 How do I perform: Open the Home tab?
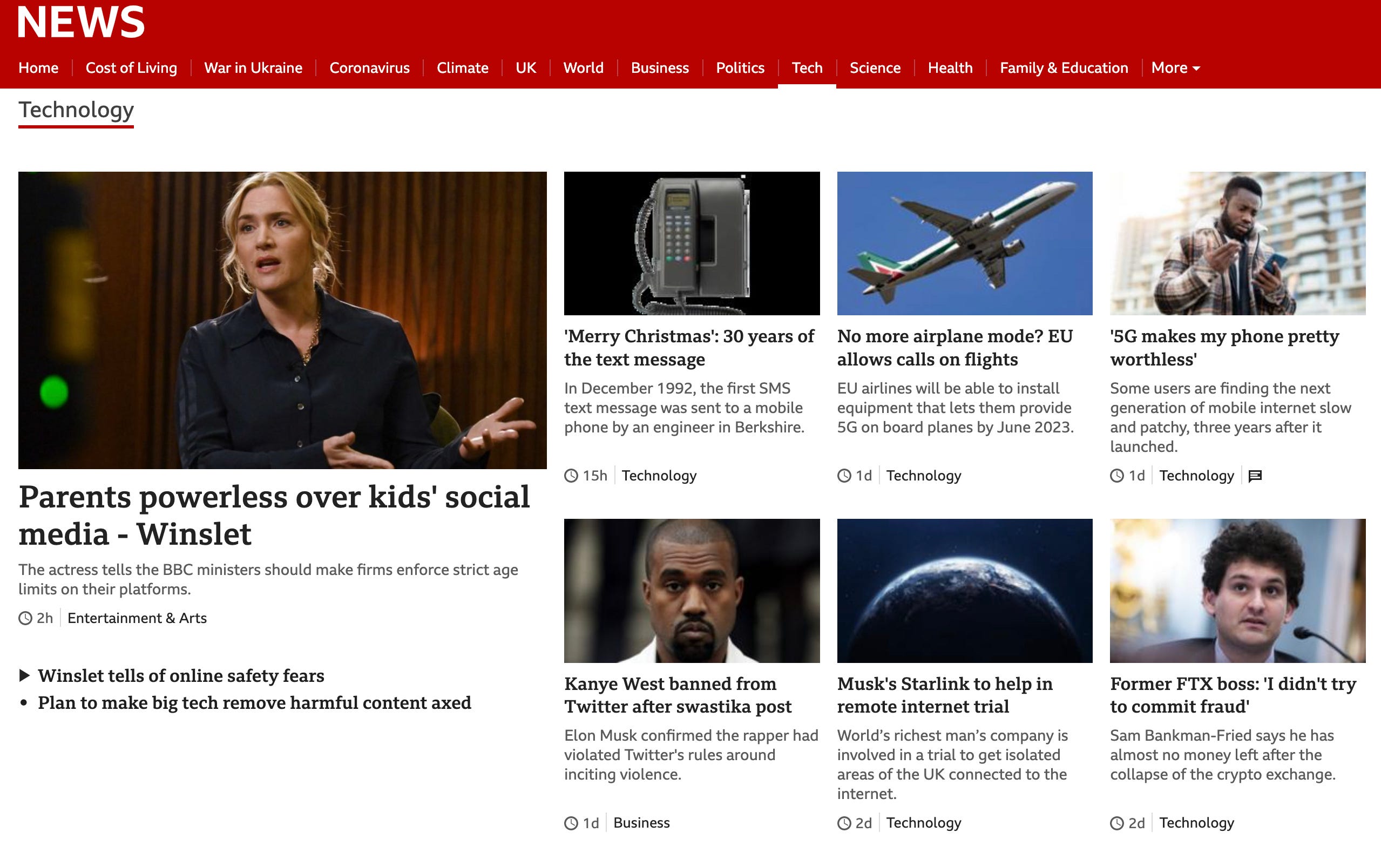pos(38,68)
